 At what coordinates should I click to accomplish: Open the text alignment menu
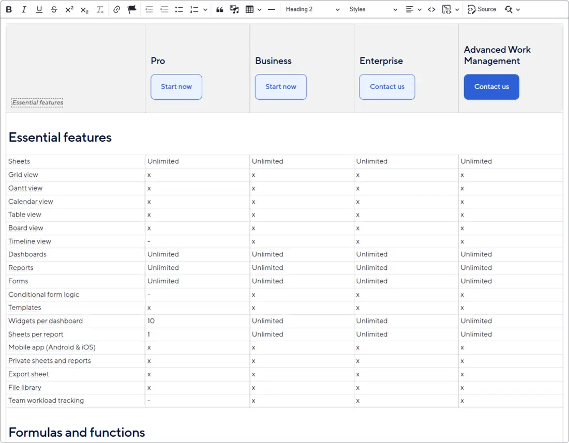pos(413,9)
